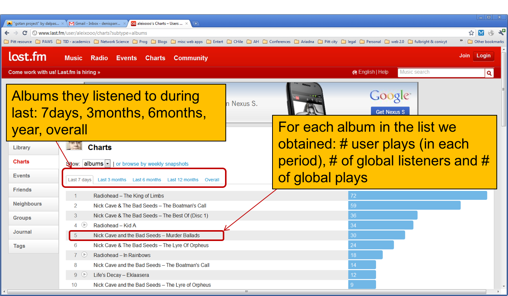
Task: Click the last.fm logo
Action: click(28, 57)
